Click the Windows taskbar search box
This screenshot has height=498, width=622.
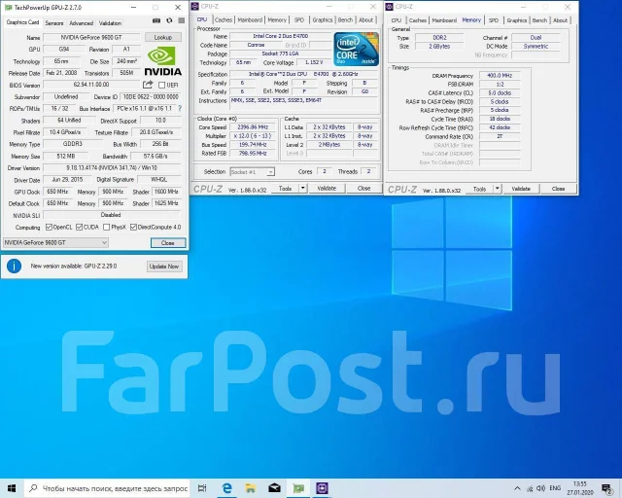click(107, 488)
